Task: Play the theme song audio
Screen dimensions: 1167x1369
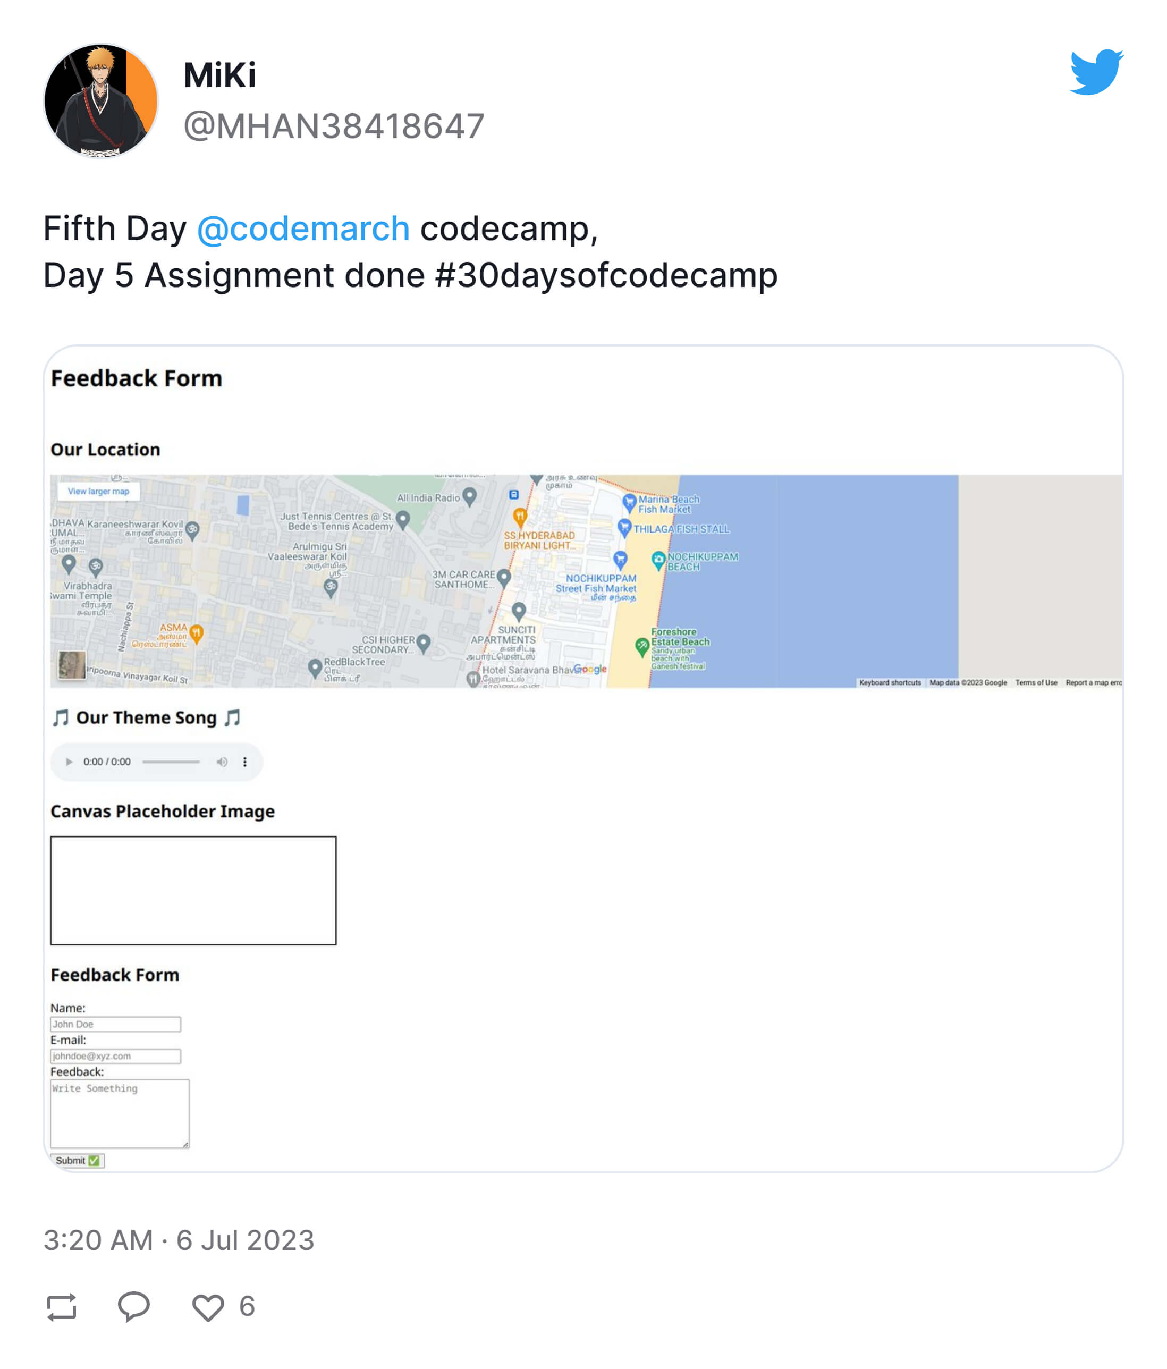Action: click(x=69, y=762)
